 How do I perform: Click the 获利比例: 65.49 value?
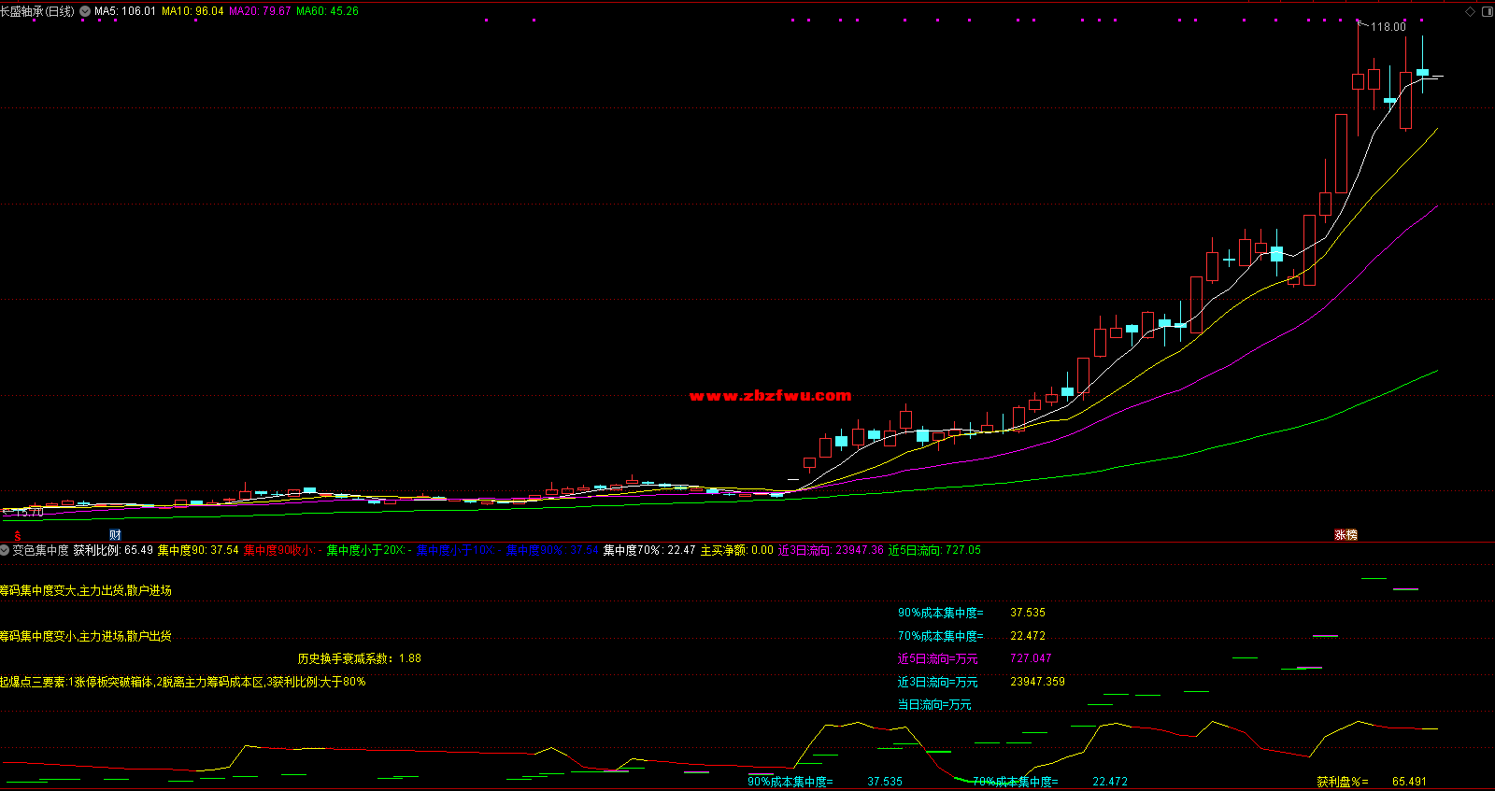coord(113,550)
